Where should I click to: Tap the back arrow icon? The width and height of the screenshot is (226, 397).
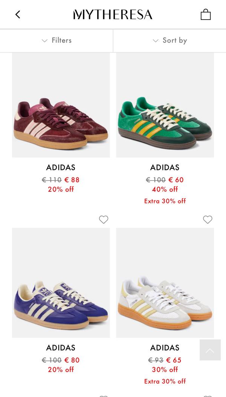point(18,15)
